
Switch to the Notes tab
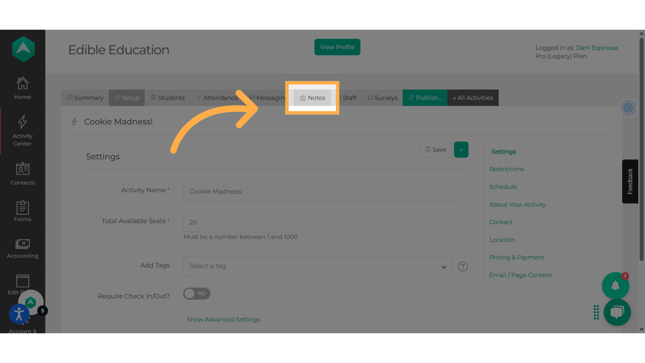click(x=312, y=98)
